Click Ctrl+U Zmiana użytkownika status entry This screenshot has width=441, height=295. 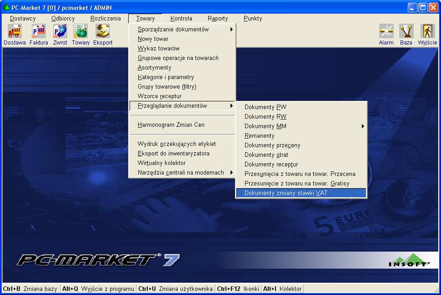[175, 289]
